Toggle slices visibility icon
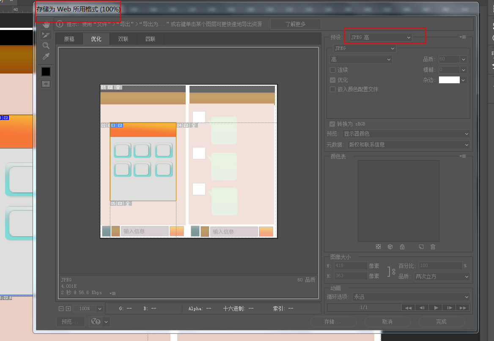The height and width of the screenshot is (341, 494). [x=46, y=84]
